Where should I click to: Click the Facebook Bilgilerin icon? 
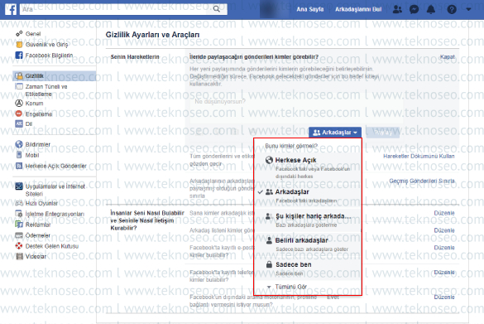pyautogui.click(x=19, y=55)
